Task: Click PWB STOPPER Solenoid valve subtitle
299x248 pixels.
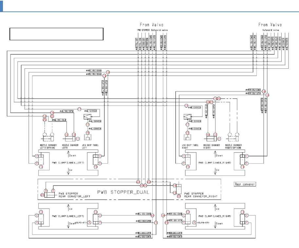Action: (x=153, y=30)
